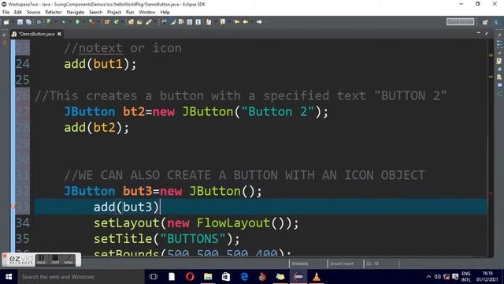This screenshot has height=284, width=504.
Task: Click the Forward navigation arrow
Action: click(x=259, y=22)
